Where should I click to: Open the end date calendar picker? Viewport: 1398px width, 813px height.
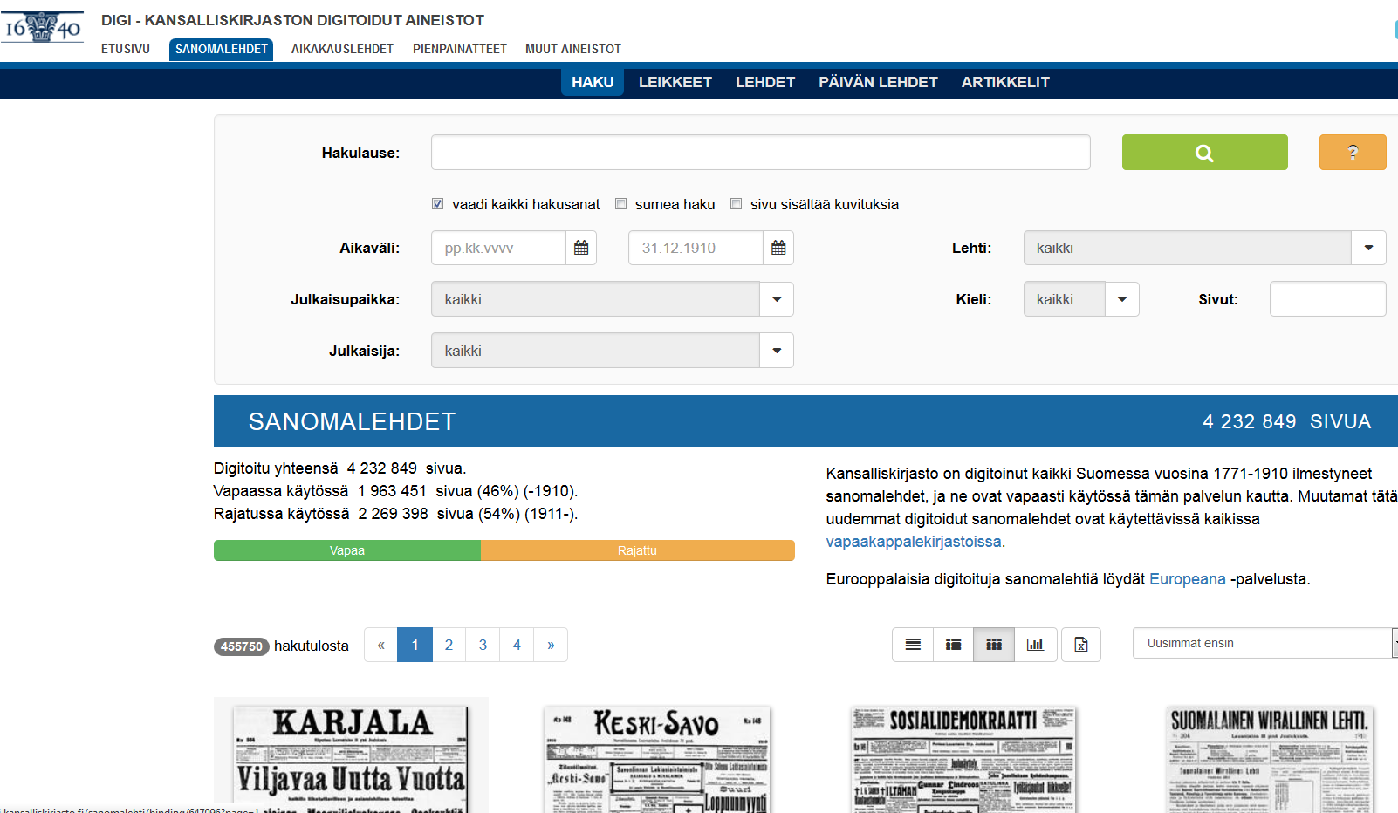pyautogui.click(x=778, y=248)
